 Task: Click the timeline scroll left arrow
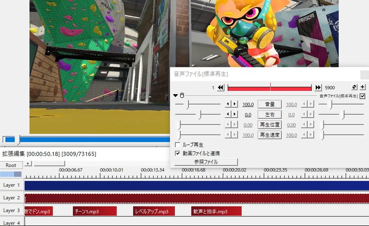pyautogui.click(x=28, y=163)
